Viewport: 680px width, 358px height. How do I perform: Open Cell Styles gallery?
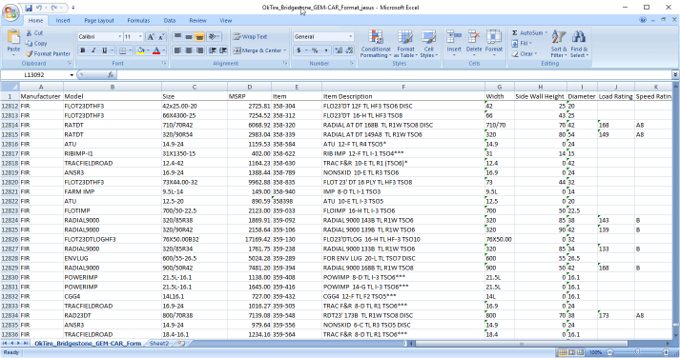428,43
